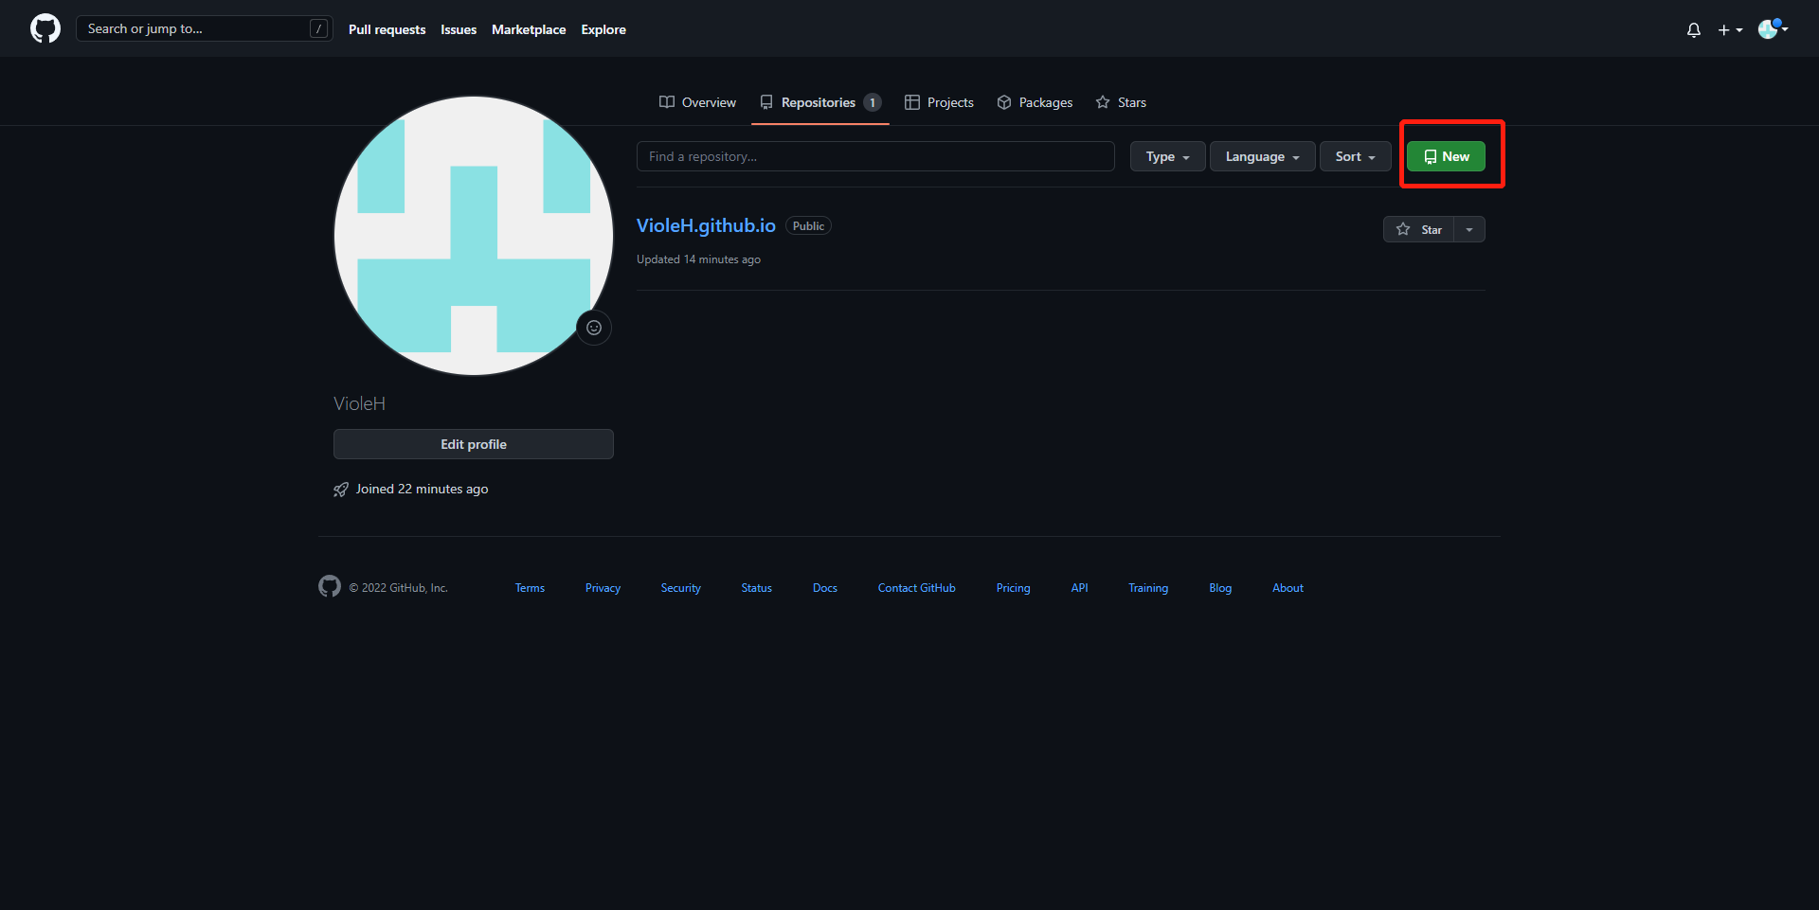Viewport: 1819px width, 910px height.
Task: Open the Pricing footer link
Action: (x=1013, y=588)
